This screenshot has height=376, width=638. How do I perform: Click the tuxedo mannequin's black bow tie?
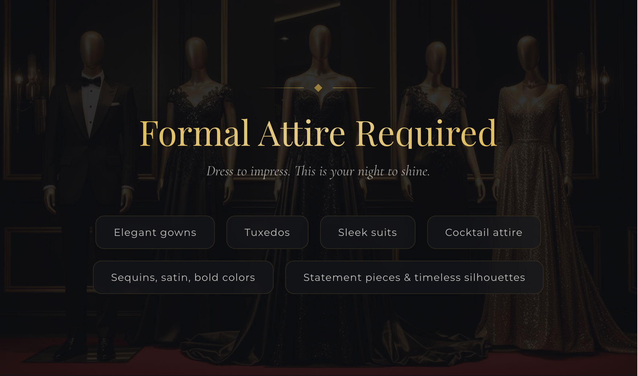tap(91, 81)
